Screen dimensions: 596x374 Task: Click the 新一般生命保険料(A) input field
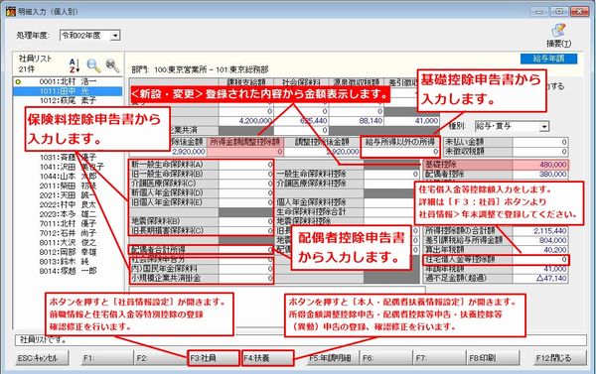point(246,165)
